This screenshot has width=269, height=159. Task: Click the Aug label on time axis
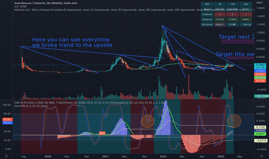click(x=23, y=156)
